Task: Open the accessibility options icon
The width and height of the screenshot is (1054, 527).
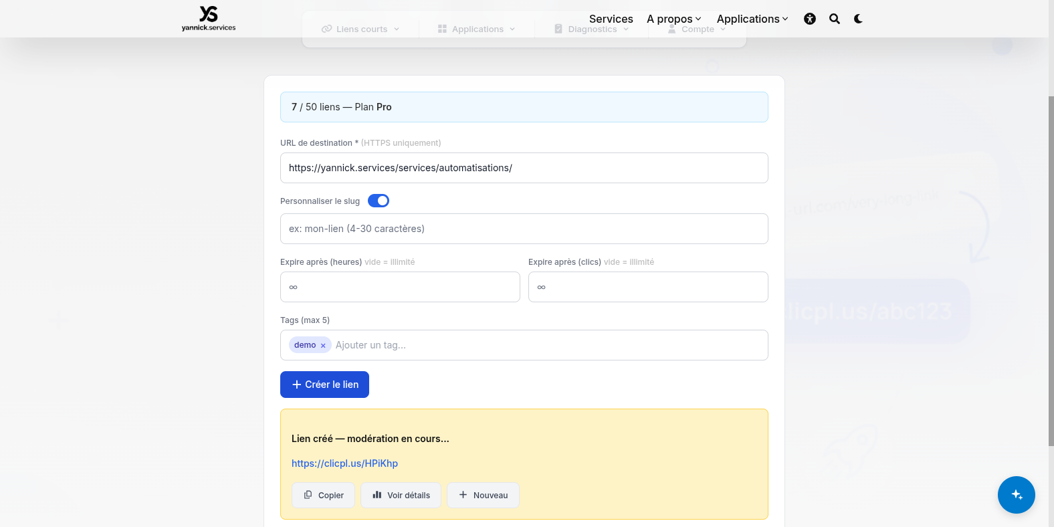Action: click(810, 19)
